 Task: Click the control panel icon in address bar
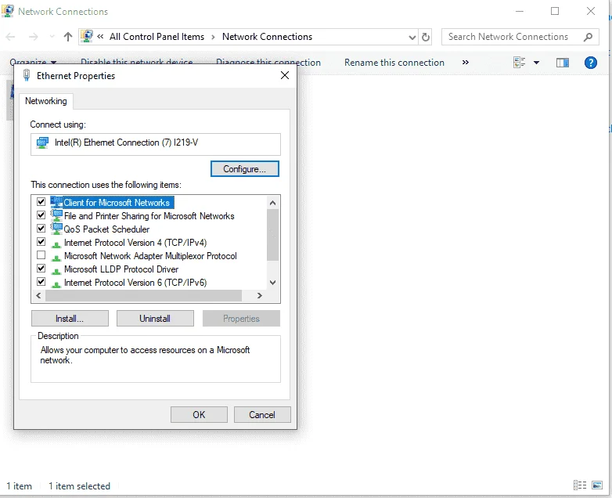87,36
